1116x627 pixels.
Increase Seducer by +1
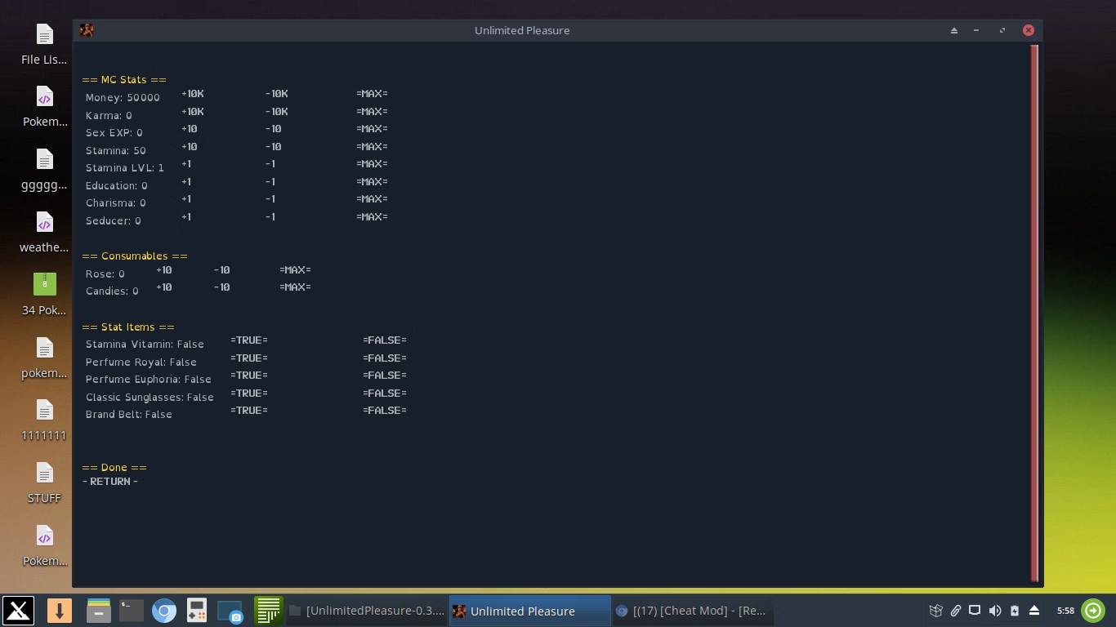point(186,217)
